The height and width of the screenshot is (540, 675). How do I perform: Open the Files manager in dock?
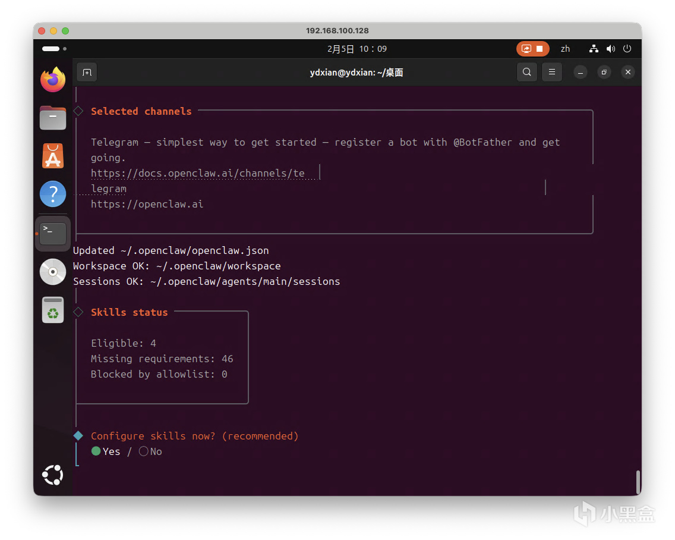(53, 118)
